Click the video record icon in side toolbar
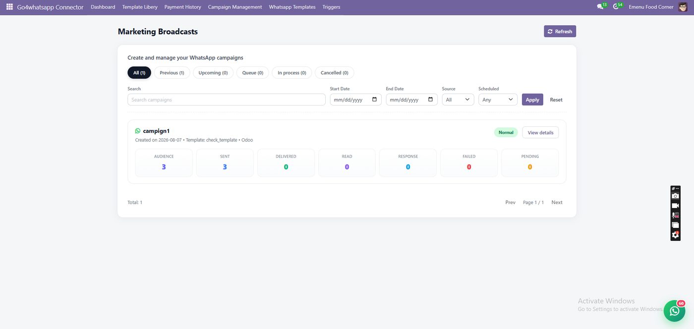Screen dimensions: 694x329 [675, 206]
